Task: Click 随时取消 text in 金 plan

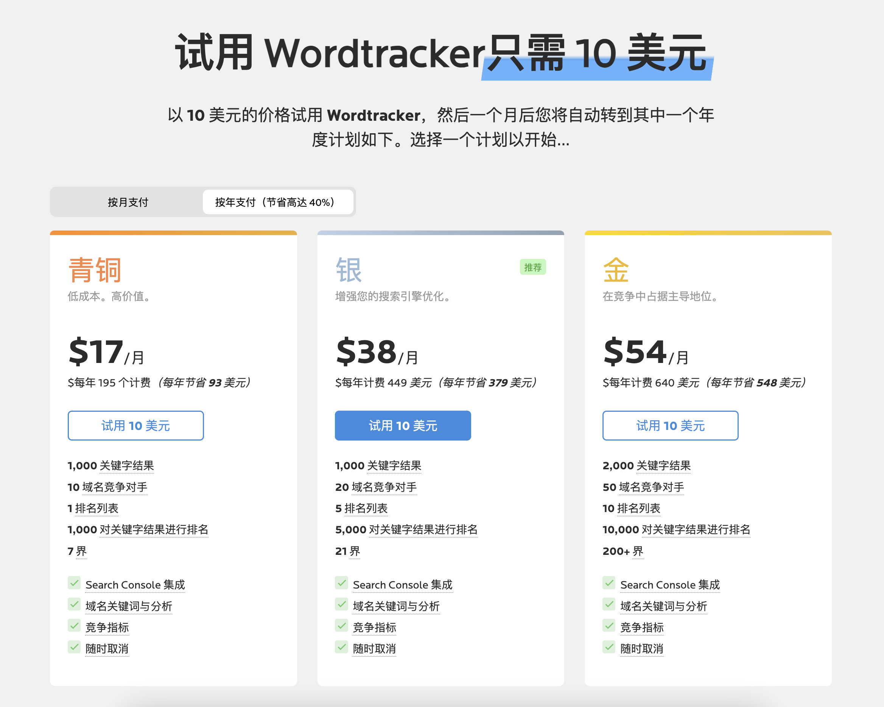Action: (642, 648)
